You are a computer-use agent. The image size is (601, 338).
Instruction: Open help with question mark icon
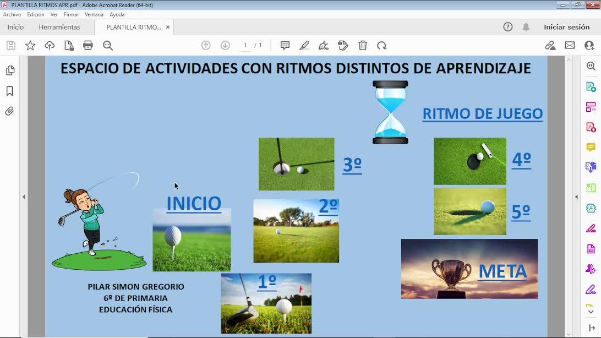click(508, 27)
